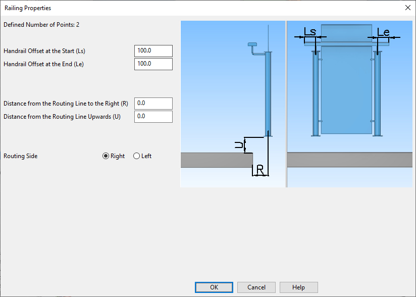416x297 pixels.
Task: Click the 'Handrail Offset at the End (Le)' label
Action: [43, 64]
